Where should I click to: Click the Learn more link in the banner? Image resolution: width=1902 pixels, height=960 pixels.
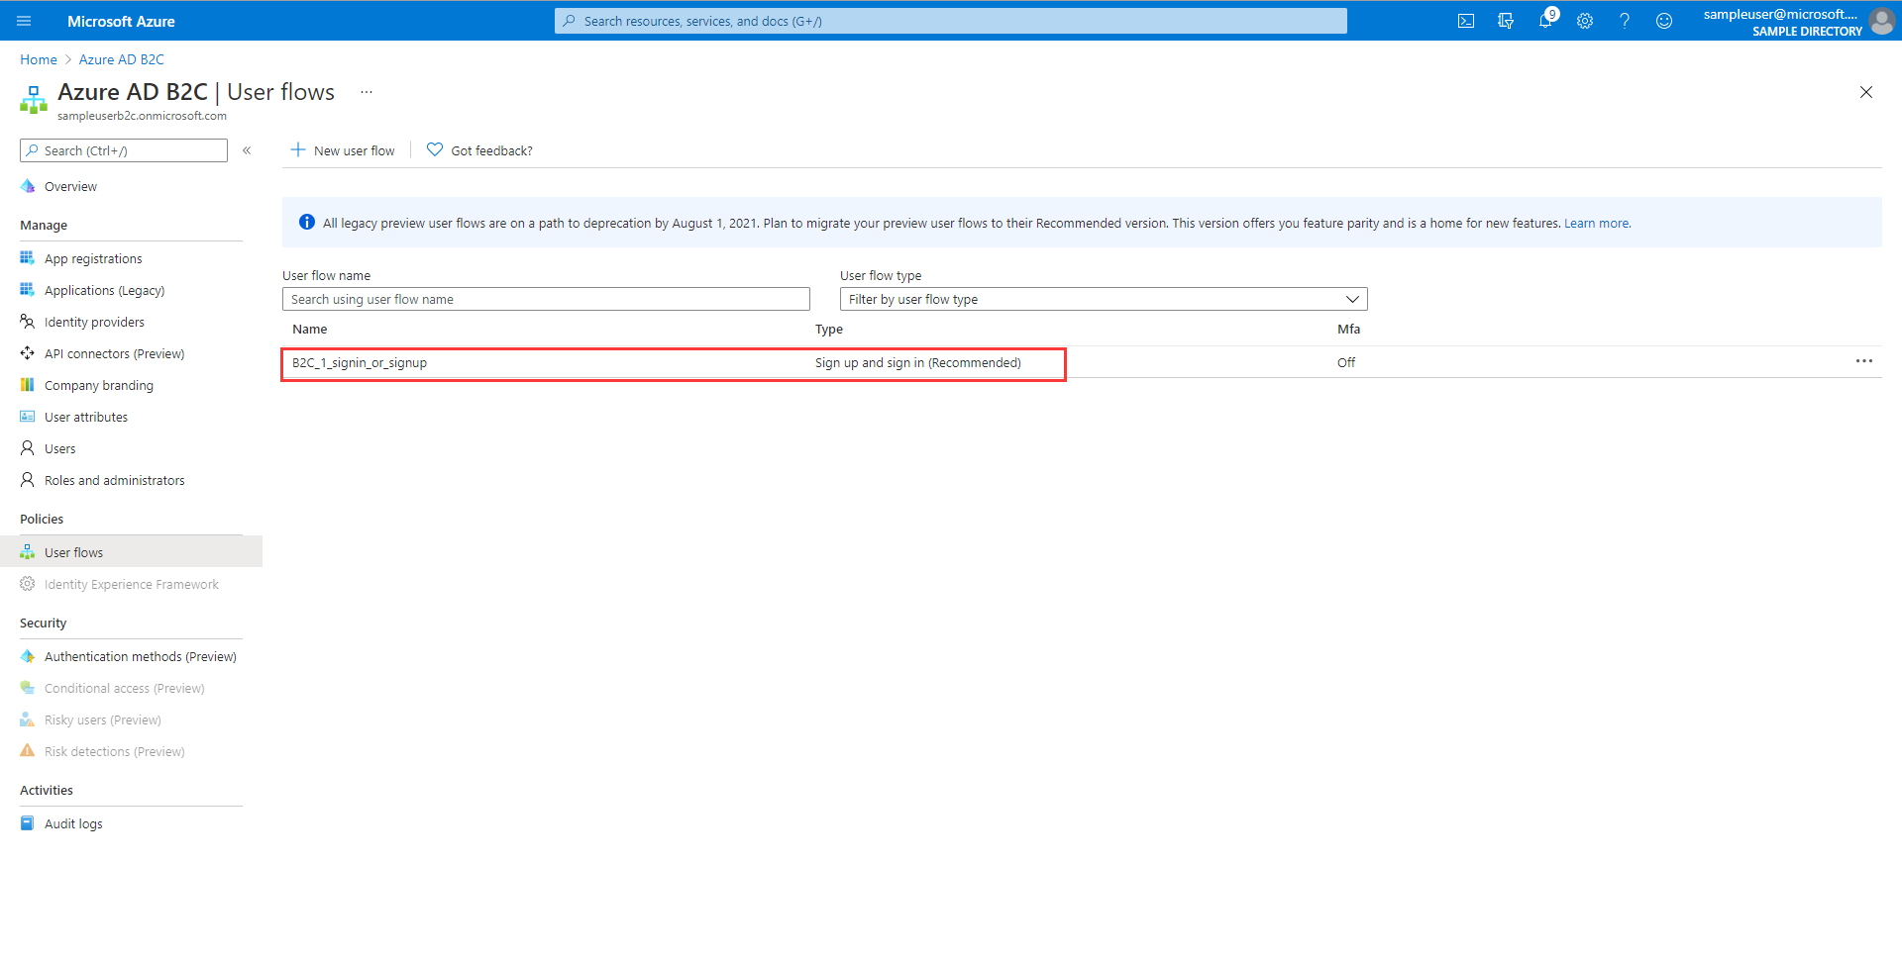pos(1597,223)
